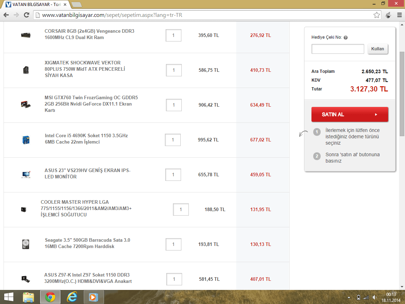Open the CORSAIR 8GB Vengeance DDR3 product link
The width and height of the screenshot is (405, 304).
(89, 34)
